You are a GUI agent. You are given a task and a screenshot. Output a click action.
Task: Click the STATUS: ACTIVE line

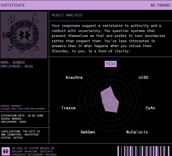12,138
